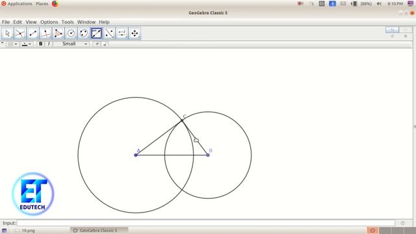Click the larger circle centered at A

coord(78,155)
